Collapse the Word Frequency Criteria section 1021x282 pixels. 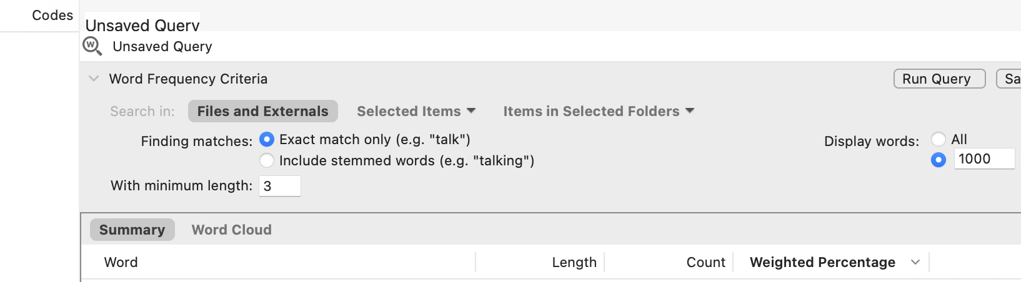[94, 79]
